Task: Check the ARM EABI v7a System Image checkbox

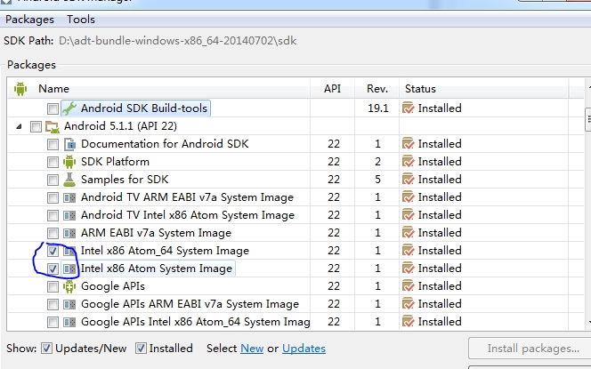Action: click(53, 233)
